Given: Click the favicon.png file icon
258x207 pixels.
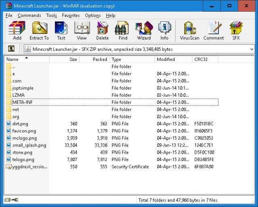Looking at the screenshot, I should point(8,131).
